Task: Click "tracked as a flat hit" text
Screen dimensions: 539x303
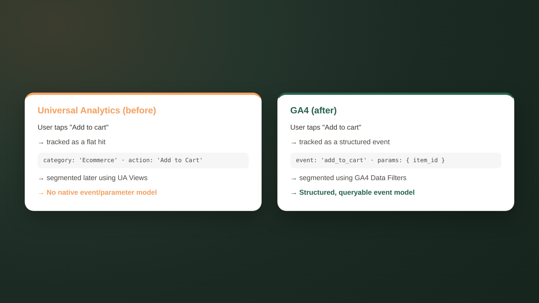Action: pyautogui.click(x=76, y=142)
